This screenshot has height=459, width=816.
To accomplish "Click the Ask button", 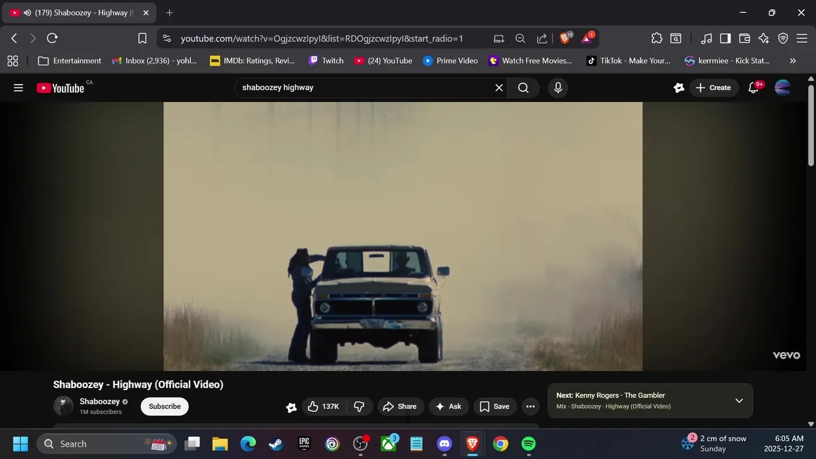I will pos(448,407).
